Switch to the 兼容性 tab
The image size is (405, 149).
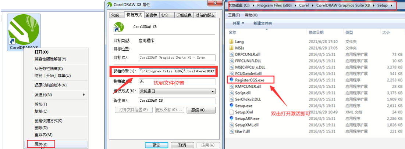[x=151, y=15]
